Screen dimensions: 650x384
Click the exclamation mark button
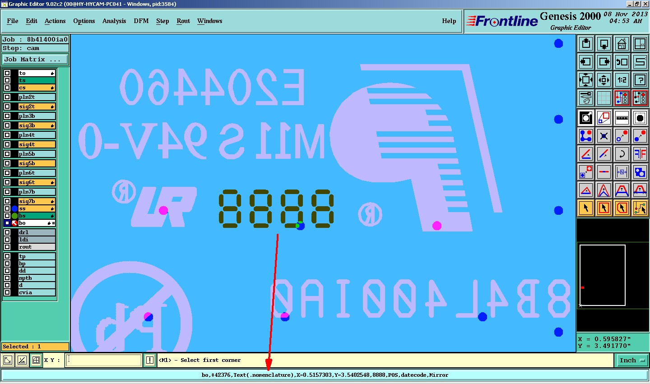tap(150, 360)
